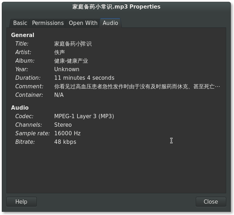234x215 pixels.
Task: Select the Duration value 11 minutes 4 seconds
Action: point(84,78)
